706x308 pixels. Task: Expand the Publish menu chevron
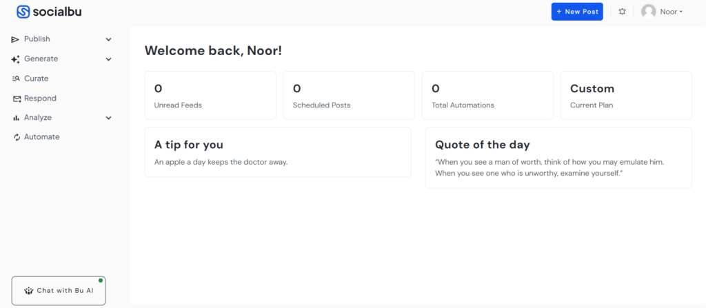coord(108,40)
